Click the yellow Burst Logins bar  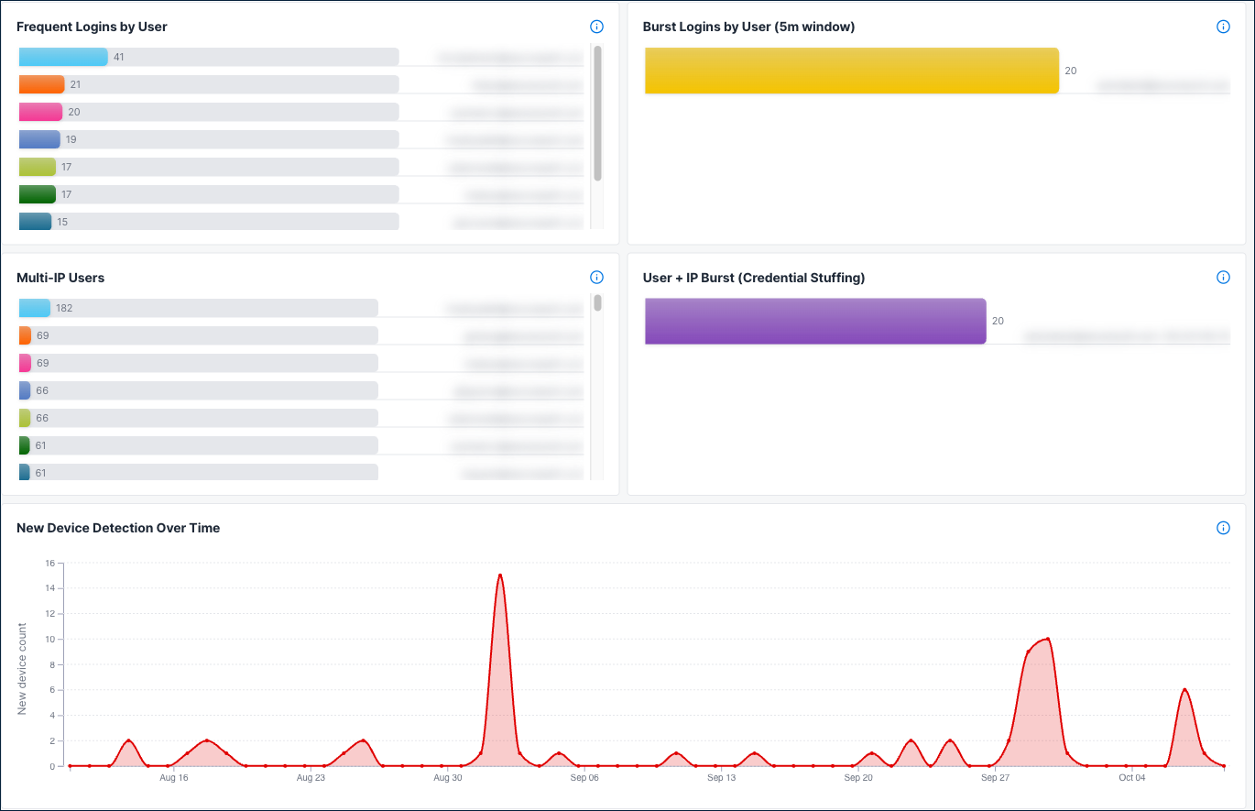click(x=852, y=71)
